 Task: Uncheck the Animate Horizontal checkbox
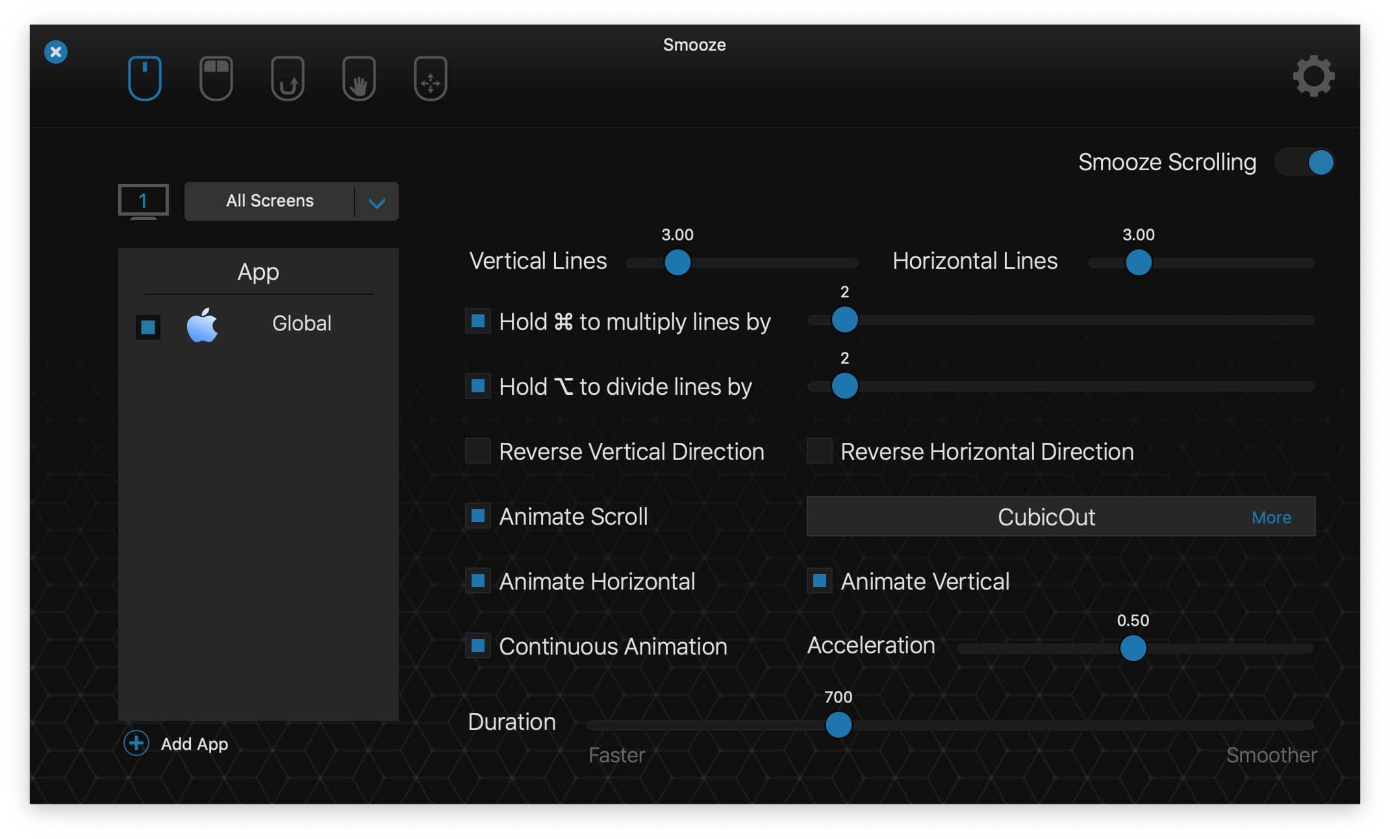pos(478,581)
